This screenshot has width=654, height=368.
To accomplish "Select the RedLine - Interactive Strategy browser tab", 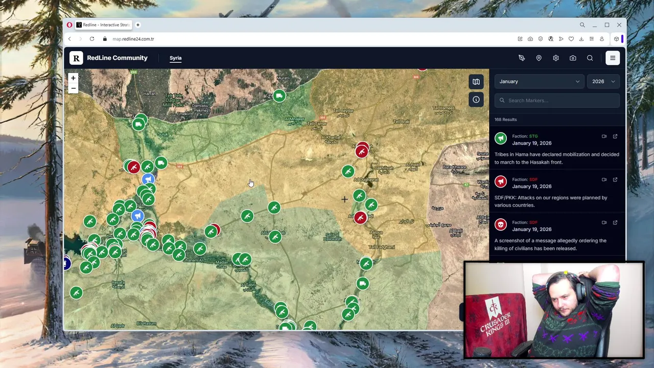I will (x=104, y=25).
